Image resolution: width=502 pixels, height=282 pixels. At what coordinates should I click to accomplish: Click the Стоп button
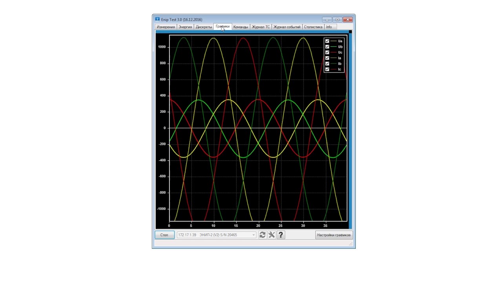(x=164, y=235)
